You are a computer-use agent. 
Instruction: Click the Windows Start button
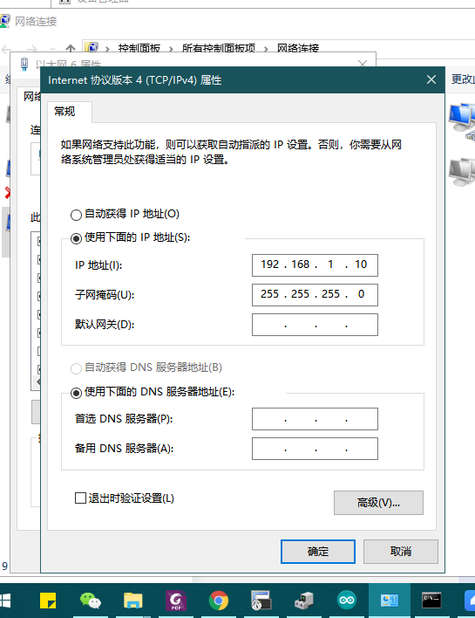click(5, 601)
